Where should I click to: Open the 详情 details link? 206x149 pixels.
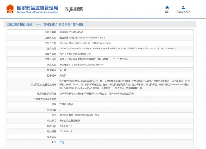pos(61,142)
